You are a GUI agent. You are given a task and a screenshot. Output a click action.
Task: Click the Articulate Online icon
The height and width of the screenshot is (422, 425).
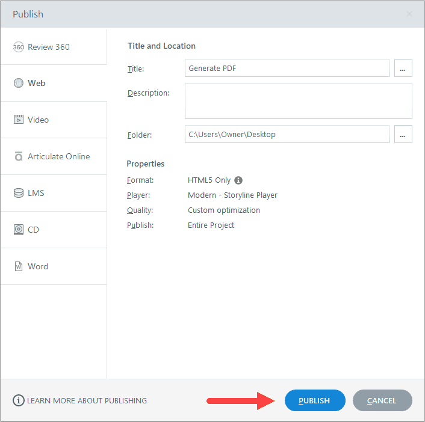19,156
